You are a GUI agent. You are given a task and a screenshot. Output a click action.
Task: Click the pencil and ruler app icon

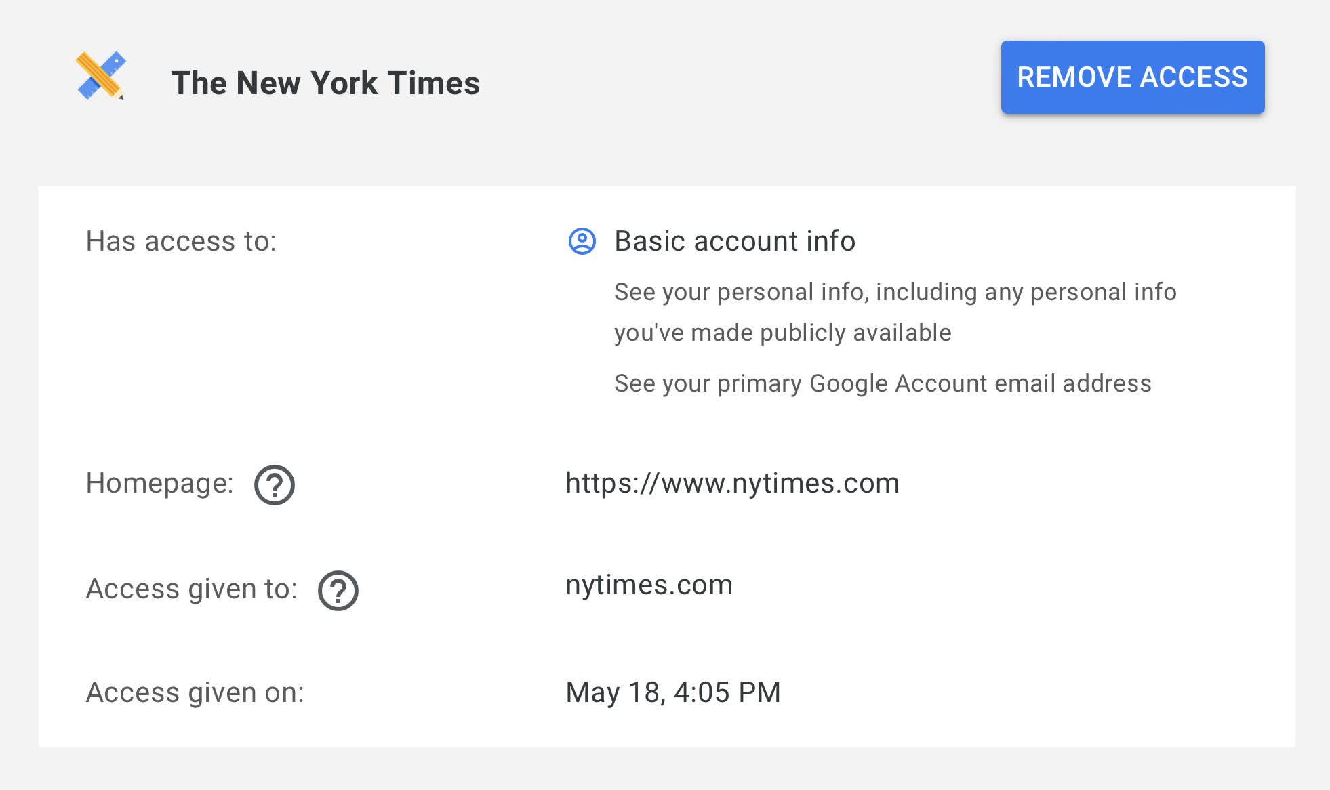(100, 76)
